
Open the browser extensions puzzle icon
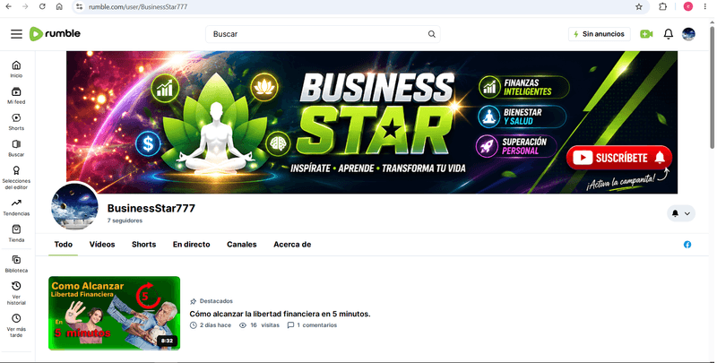662,7
